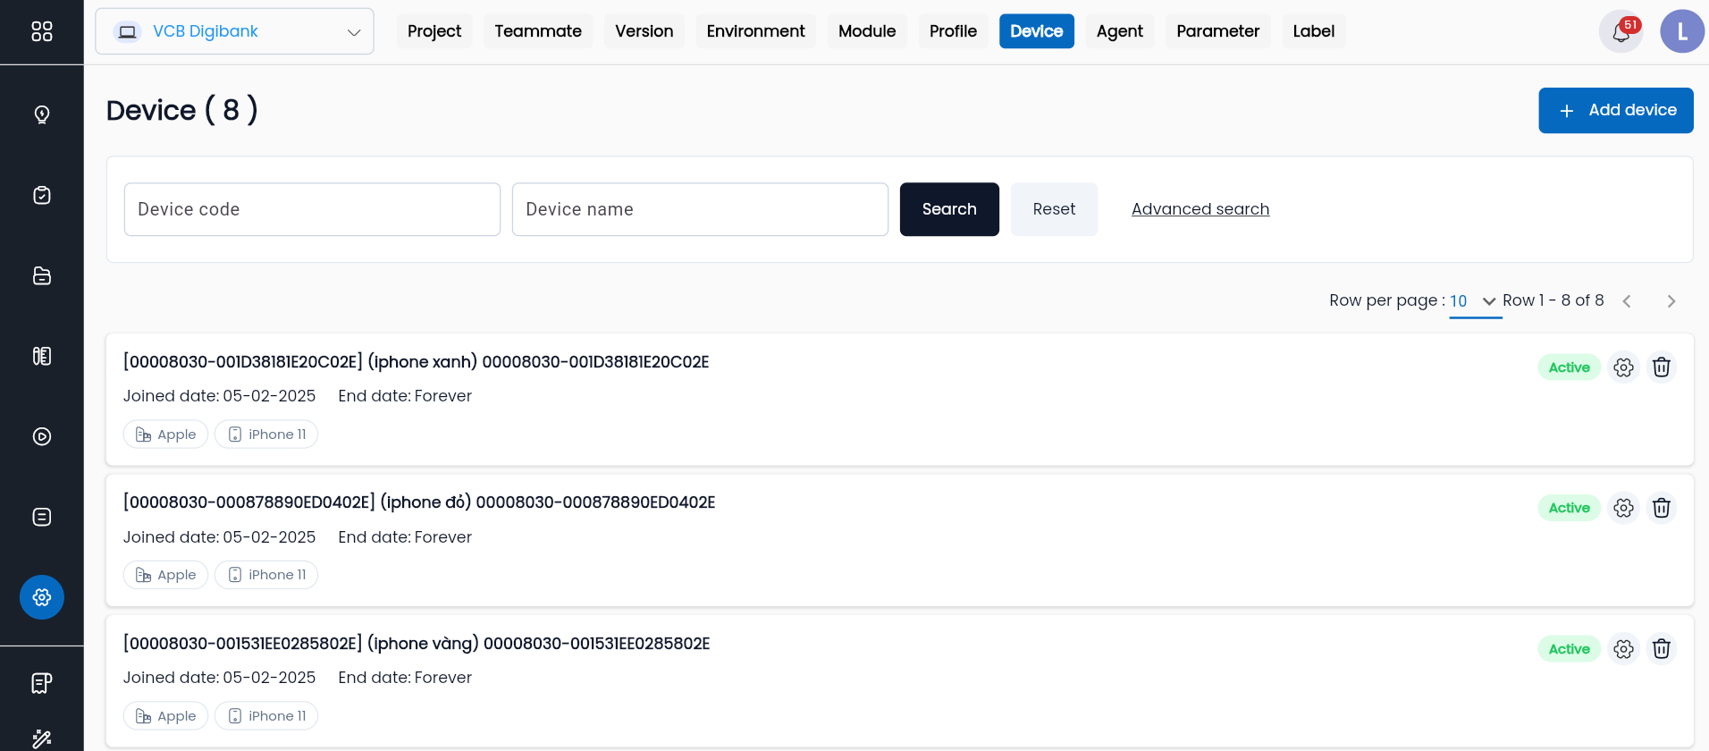Select the active Device tab

pyautogui.click(x=1037, y=31)
